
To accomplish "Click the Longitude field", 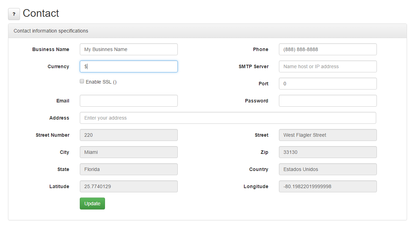I will tap(328, 187).
